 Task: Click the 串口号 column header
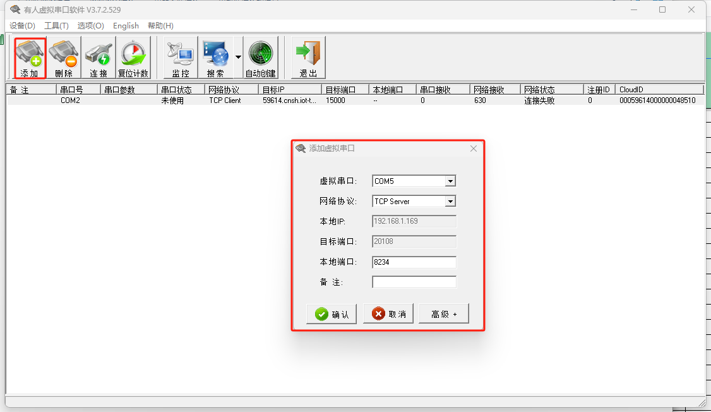[78, 89]
